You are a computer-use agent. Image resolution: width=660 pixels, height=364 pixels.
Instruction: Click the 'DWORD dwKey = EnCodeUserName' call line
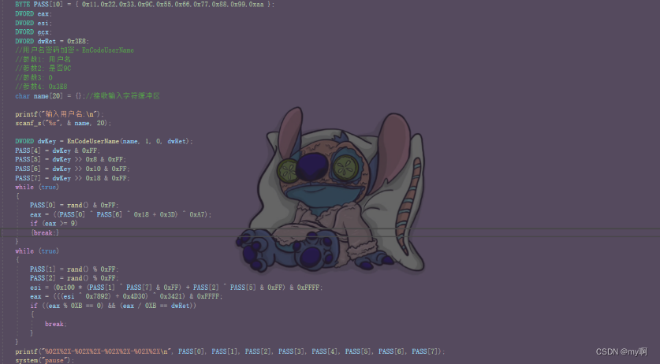pos(103,141)
